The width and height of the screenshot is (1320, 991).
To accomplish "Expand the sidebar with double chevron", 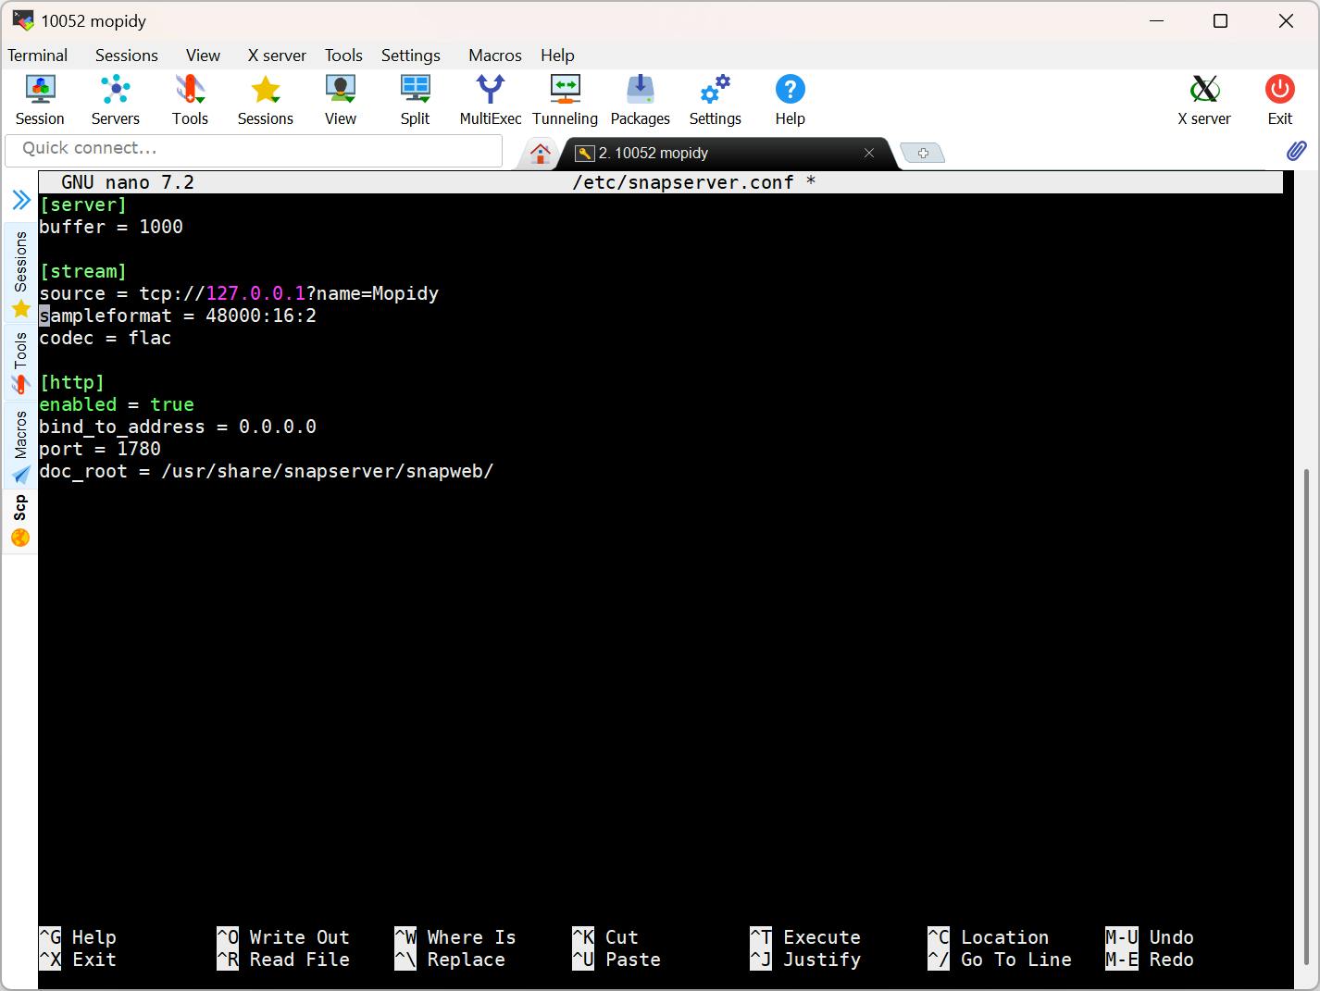I will click(x=20, y=200).
